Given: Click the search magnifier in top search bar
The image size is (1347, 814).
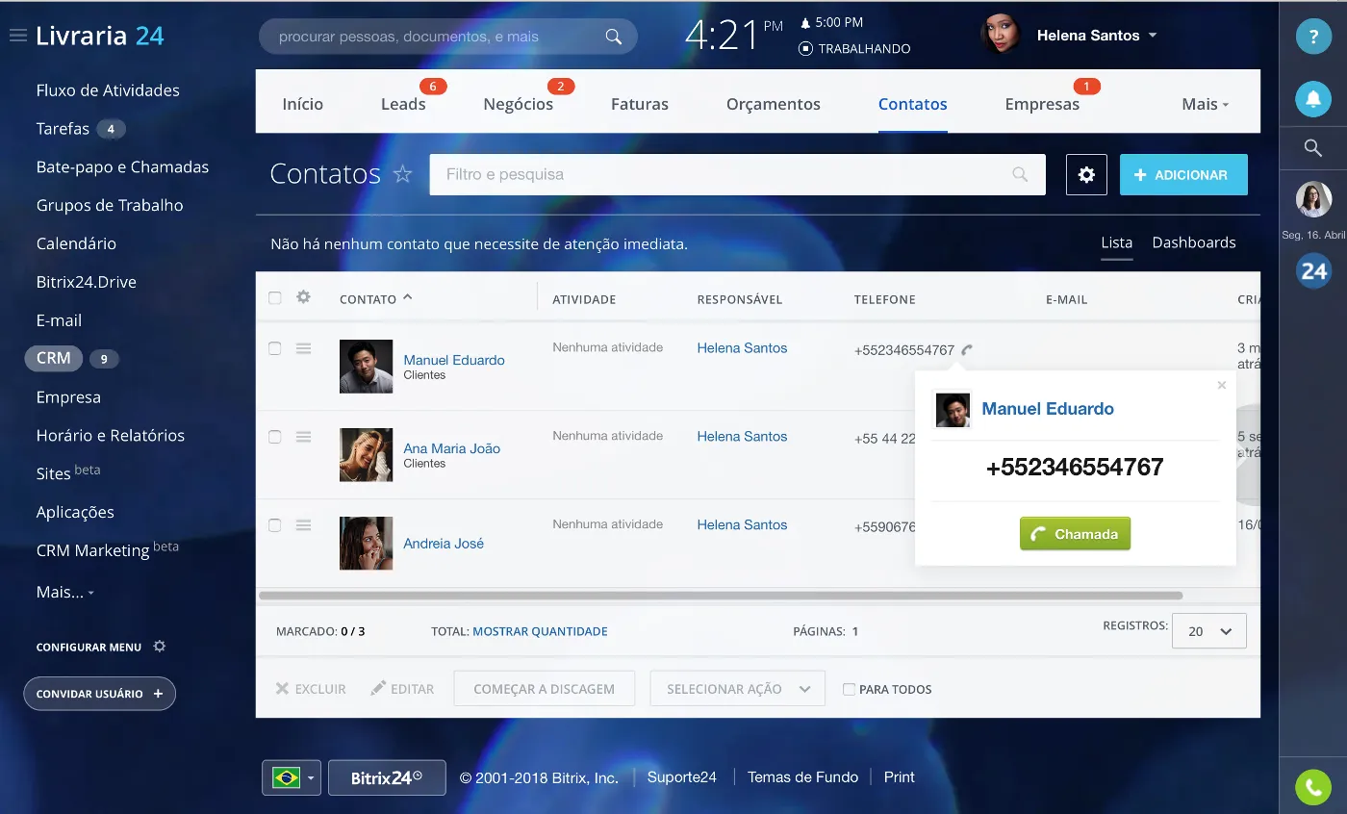Looking at the screenshot, I should (x=613, y=37).
